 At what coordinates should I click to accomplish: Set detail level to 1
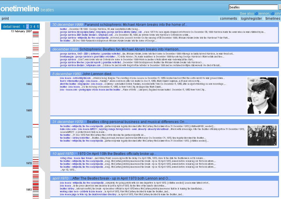coord(24,26)
